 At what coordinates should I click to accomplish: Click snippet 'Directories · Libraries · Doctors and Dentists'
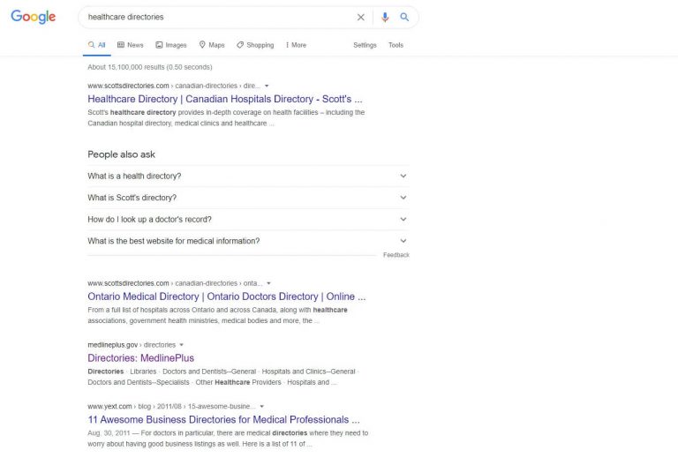click(x=223, y=377)
